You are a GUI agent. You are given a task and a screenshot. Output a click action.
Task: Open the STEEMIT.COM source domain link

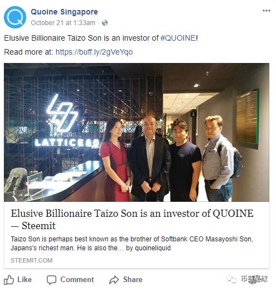[32, 260]
